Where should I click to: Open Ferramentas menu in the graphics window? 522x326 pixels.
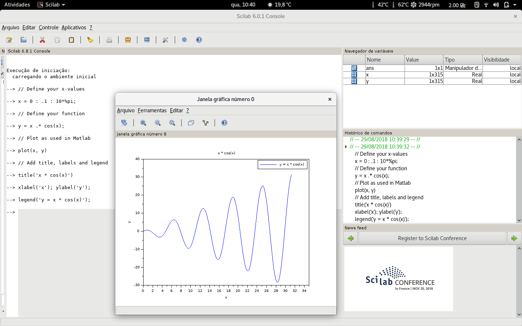pyautogui.click(x=152, y=110)
